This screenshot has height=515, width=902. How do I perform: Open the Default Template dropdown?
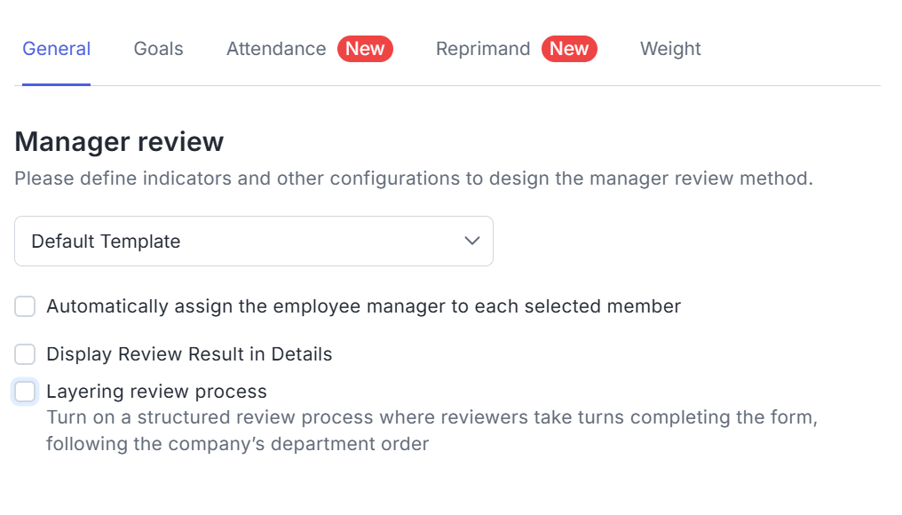click(x=254, y=242)
